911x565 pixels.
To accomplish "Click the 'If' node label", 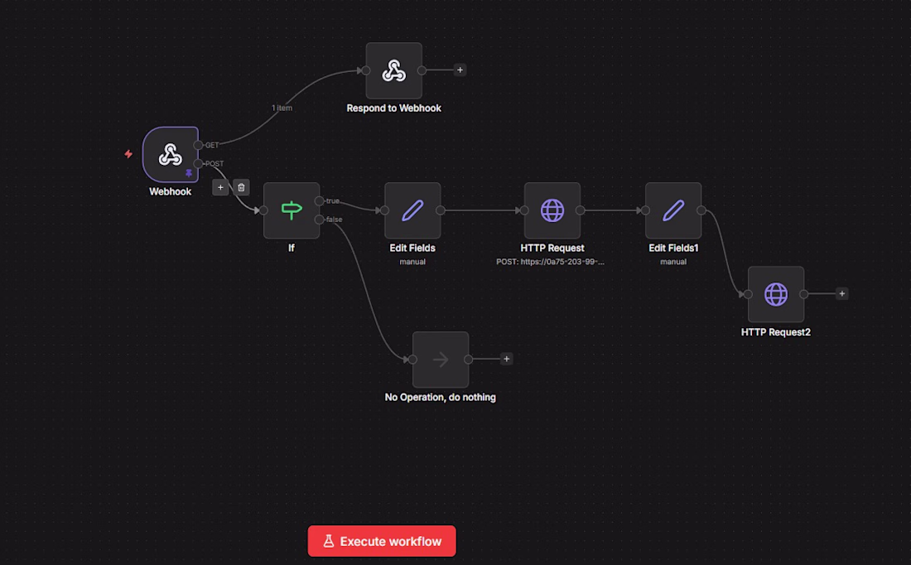I will point(292,249).
